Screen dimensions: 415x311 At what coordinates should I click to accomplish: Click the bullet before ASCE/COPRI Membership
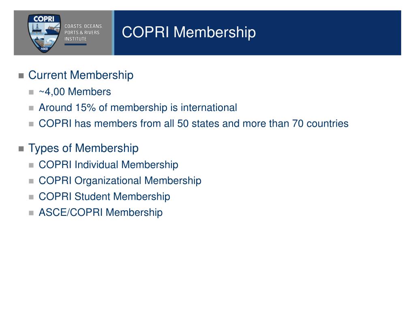point(31,213)
